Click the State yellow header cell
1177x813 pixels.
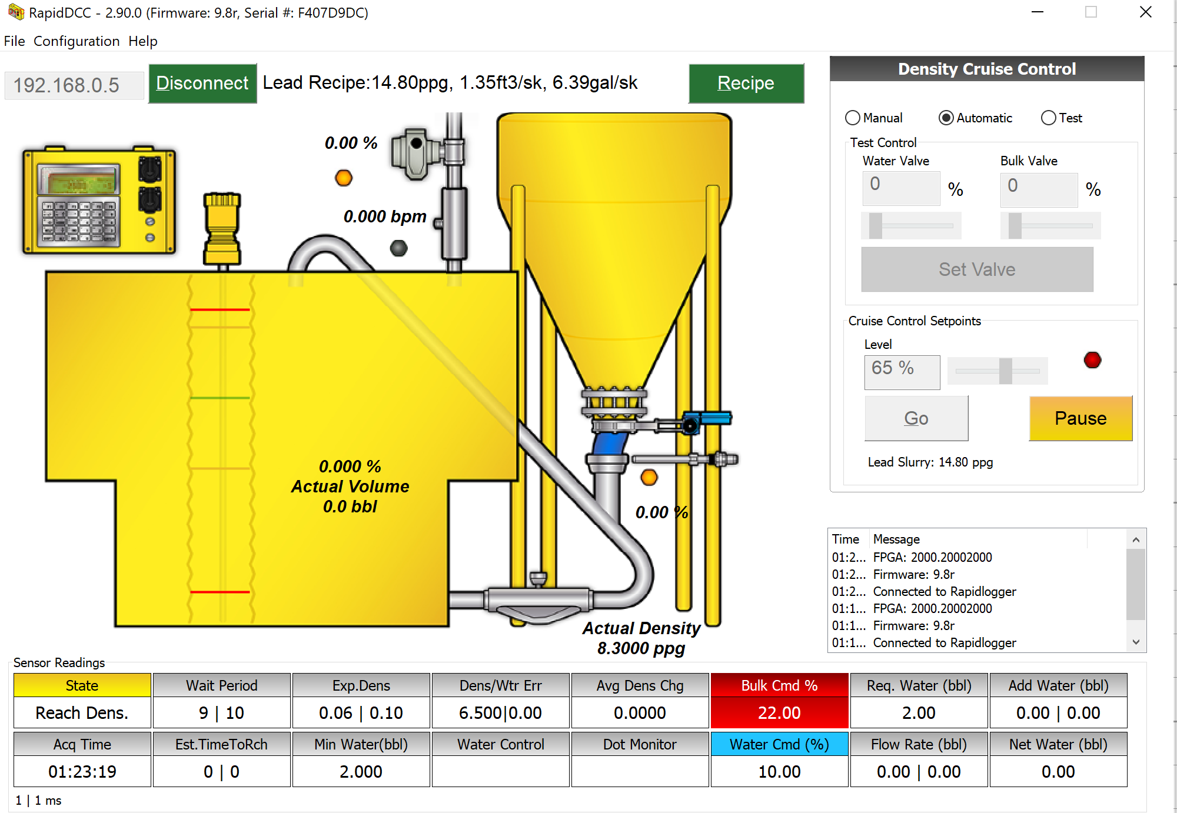[82, 685]
